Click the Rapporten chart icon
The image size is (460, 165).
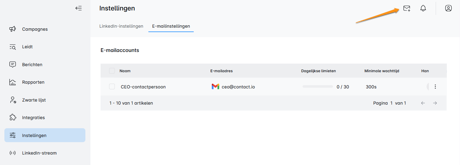(x=13, y=82)
